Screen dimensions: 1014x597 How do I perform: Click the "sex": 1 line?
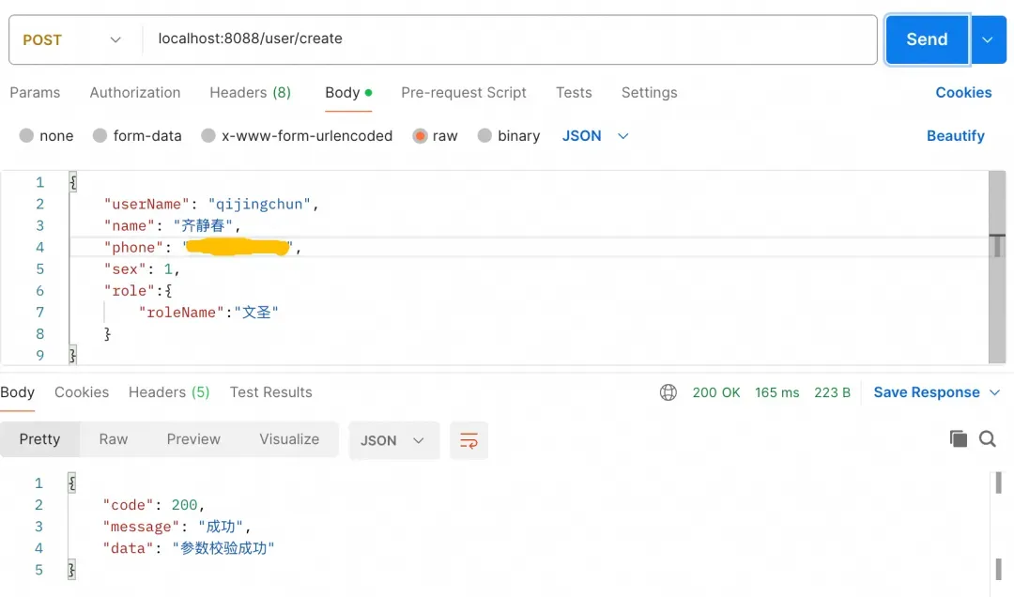coord(142,269)
